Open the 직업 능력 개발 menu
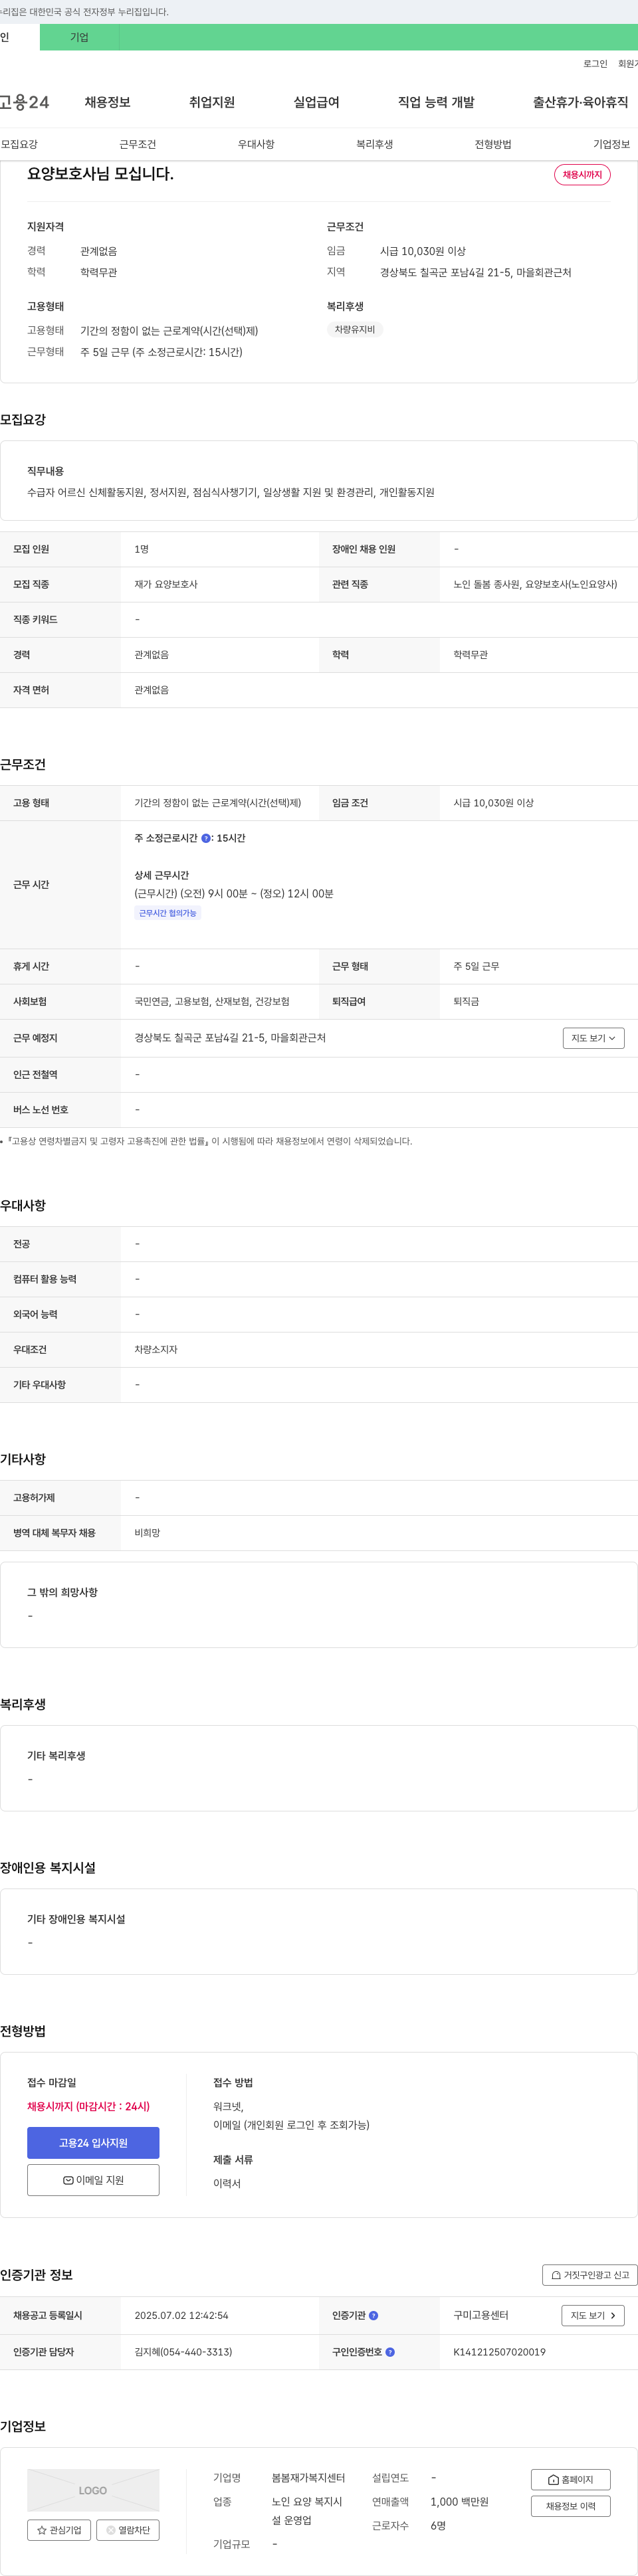This screenshot has width=638, height=2576. [x=436, y=102]
